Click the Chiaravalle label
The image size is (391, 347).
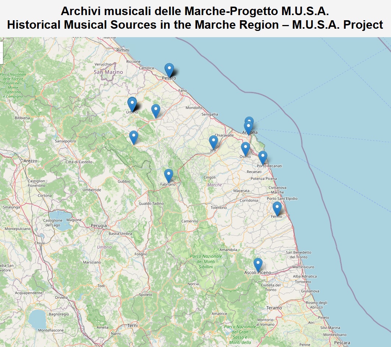(224, 135)
